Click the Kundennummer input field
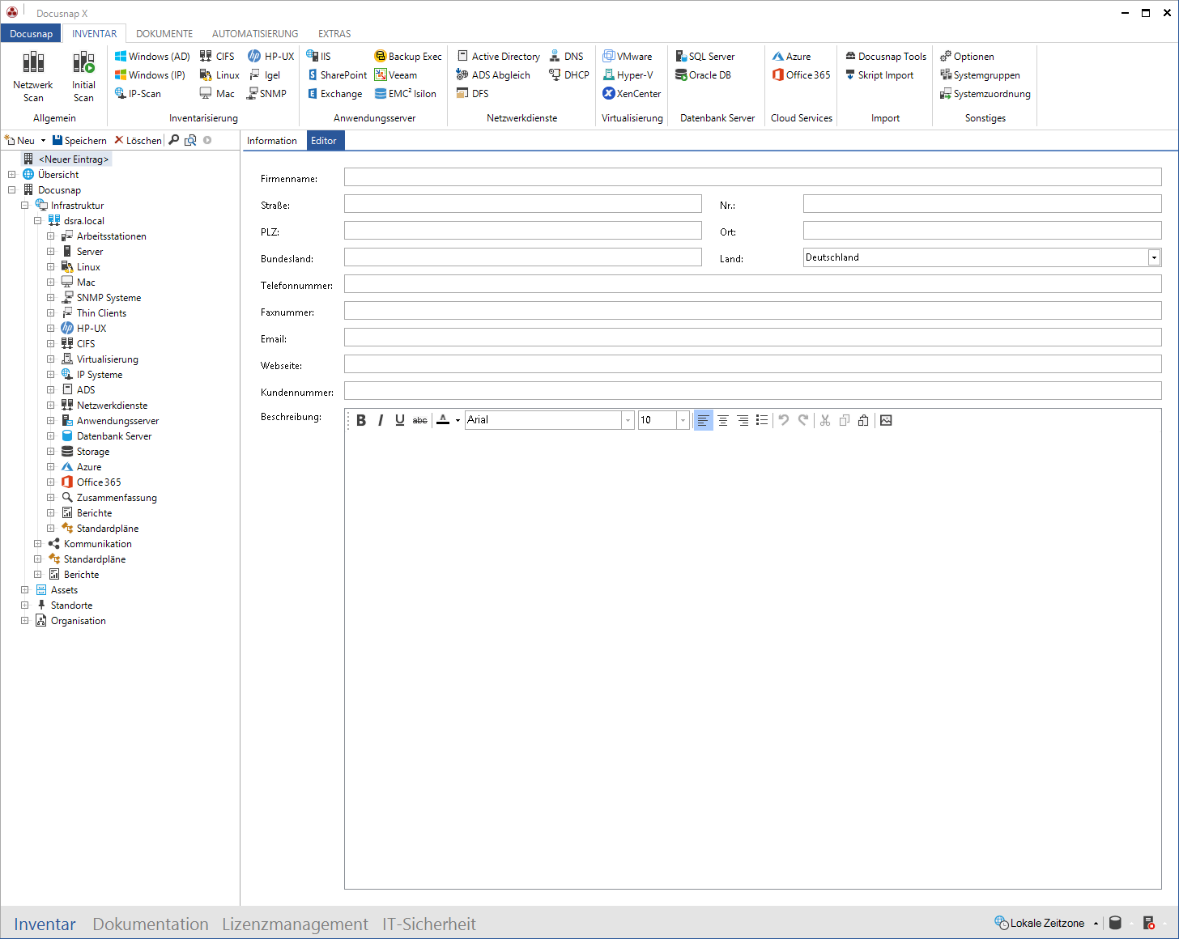Screen dimensions: 1179x939 (753, 391)
